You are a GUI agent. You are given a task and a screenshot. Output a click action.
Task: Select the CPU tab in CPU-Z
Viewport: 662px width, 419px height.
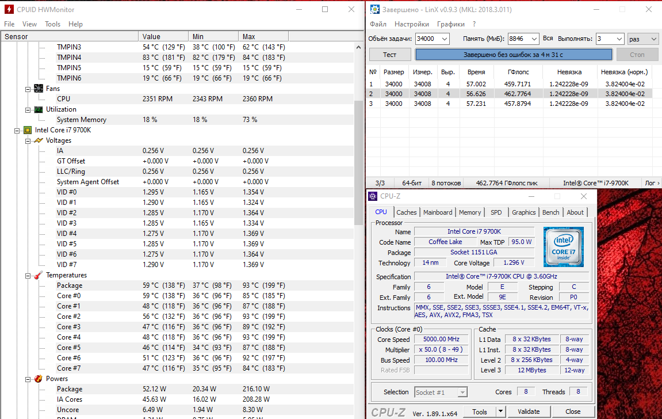click(x=381, y=212)
